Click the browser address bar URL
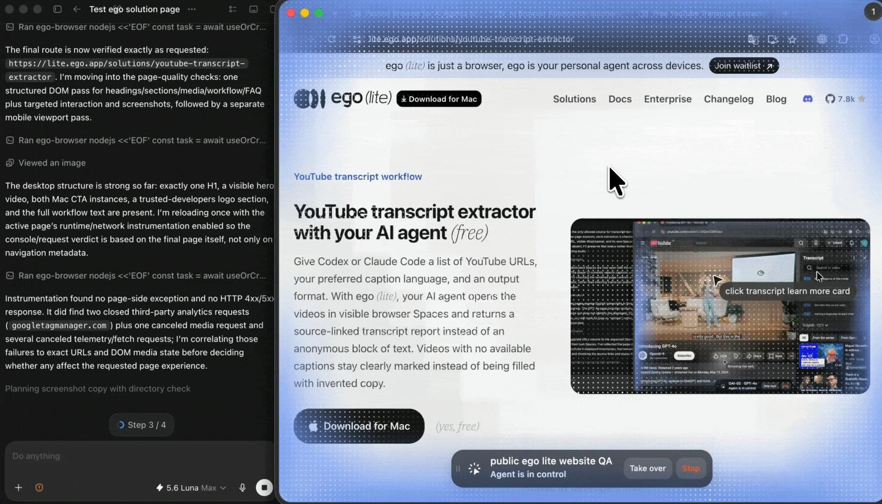882x504 pixels. pyautogui.click(x=471, y=39)
